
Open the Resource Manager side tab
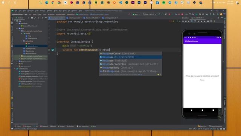click(12, 57)
